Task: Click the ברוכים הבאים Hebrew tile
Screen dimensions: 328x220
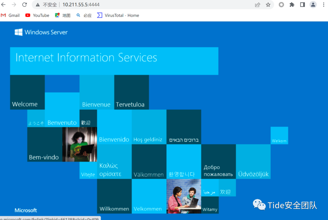Action: pos(184,127)
